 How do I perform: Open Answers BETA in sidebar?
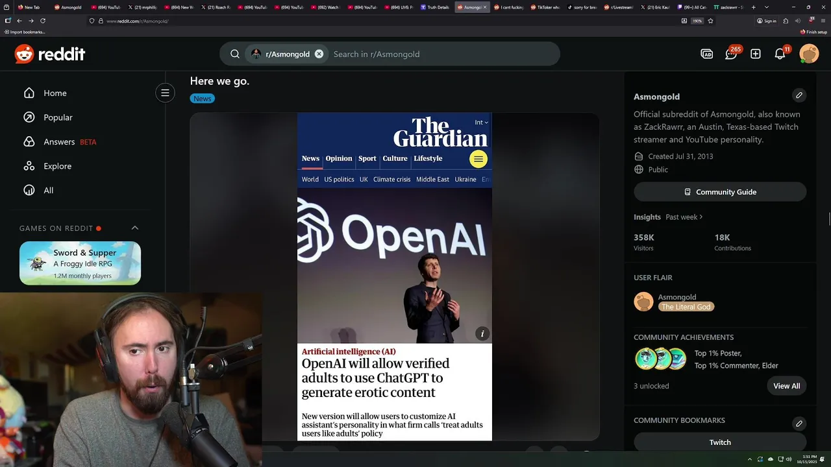tap(59, 141)
